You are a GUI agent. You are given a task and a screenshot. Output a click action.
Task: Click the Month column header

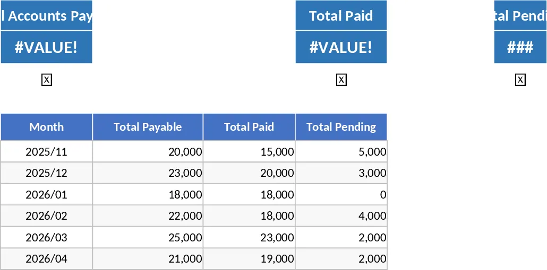46,127
